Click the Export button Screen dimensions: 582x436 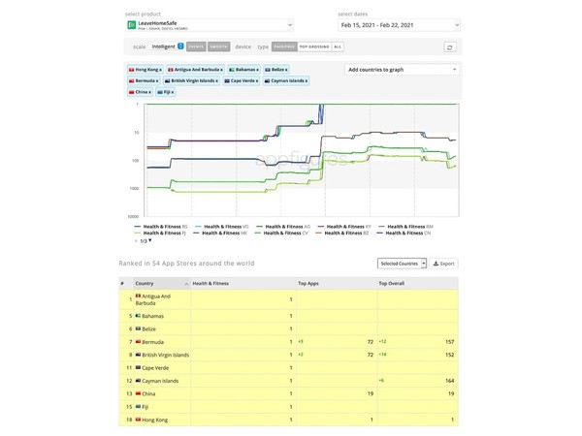(443, 264)
